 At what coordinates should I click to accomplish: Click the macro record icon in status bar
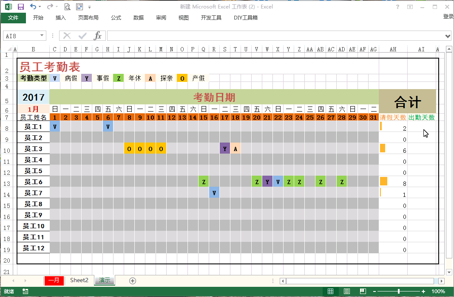coord(26,291)
